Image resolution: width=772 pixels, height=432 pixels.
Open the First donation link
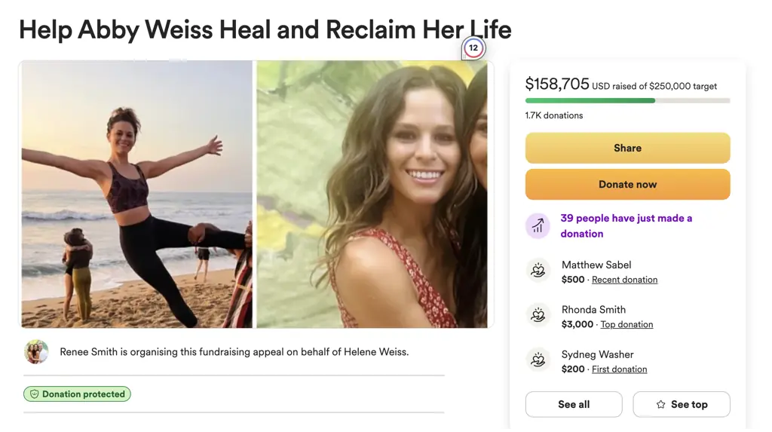coord(619,369)
